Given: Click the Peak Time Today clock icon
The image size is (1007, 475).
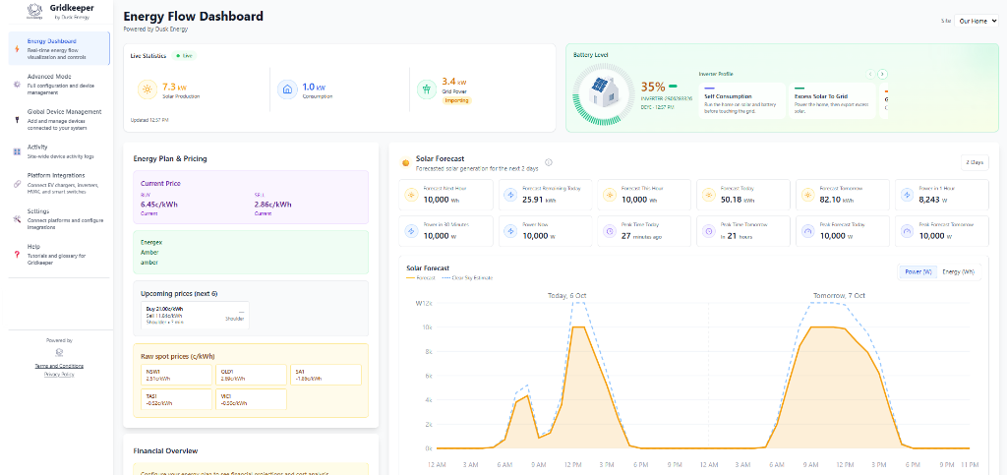Looking at the screenshot, I should click(x=610, y=231).
